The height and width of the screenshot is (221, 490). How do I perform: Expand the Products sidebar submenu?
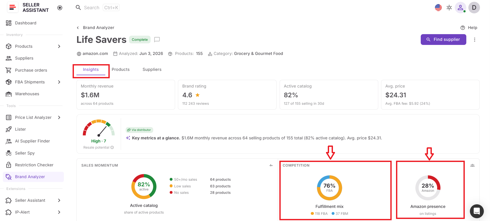pyautogui.click(x=59, y=46)
